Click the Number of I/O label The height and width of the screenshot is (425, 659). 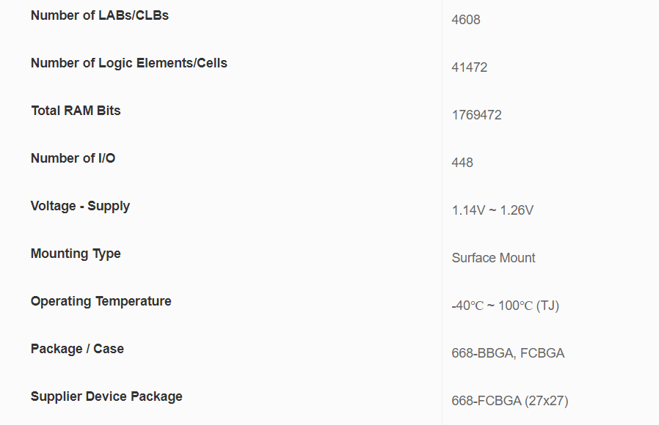(x=73, y=158)
